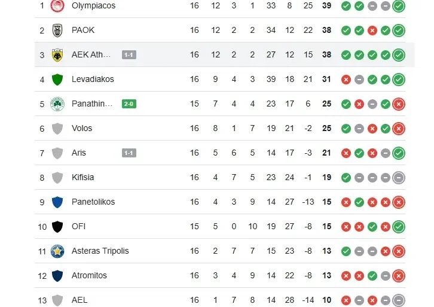
Task: Select the circled latest draw icon for Kifisia
Action: pos(399,178)
